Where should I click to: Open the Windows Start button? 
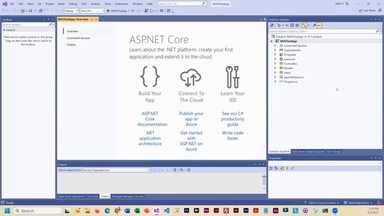(7, 211)
